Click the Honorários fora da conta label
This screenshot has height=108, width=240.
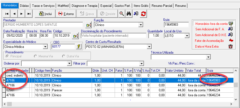tap(211, 24)
